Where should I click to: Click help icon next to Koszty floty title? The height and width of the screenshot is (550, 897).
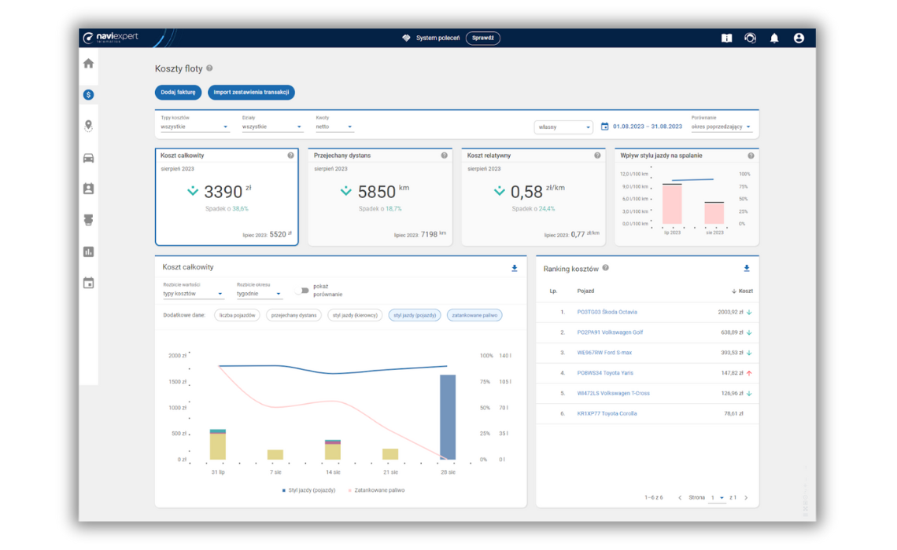click(209, 68)
